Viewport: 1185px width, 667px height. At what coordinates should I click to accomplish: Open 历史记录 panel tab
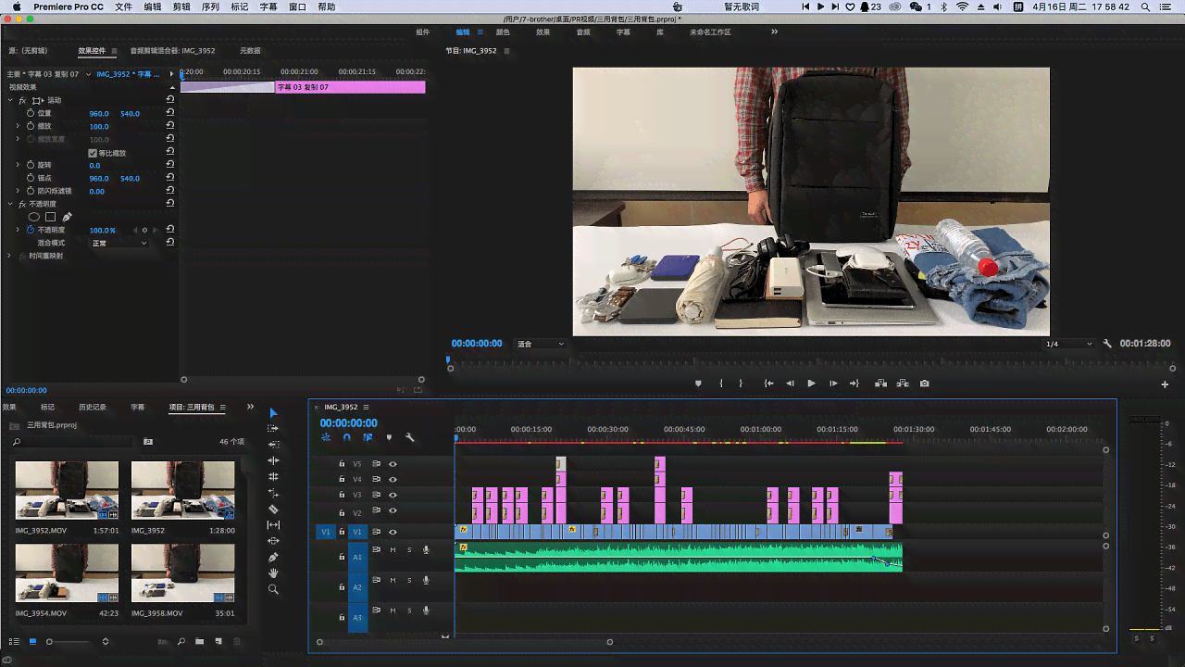tap(93, 407)
